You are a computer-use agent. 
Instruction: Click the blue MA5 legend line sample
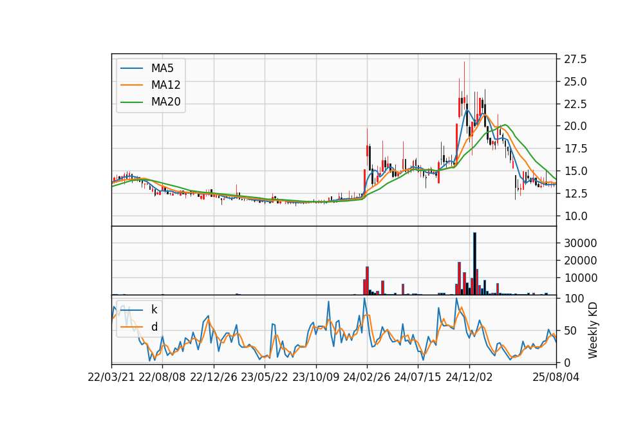point(131,68)
